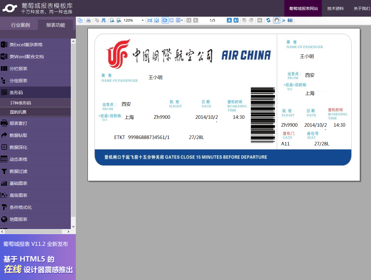Click the globe icon beside 地图报表
Screen dimensions: 371x280
pos(4,219)
